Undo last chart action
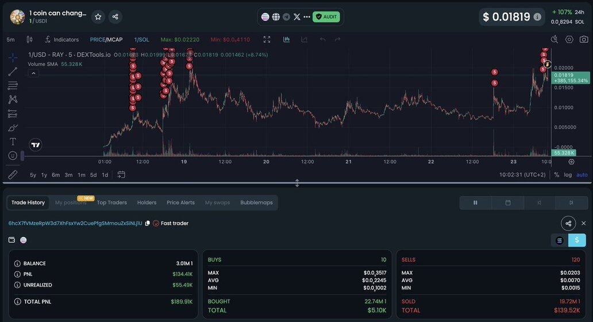The height and width of the screenshot is (322, 593). coord(322,40)
